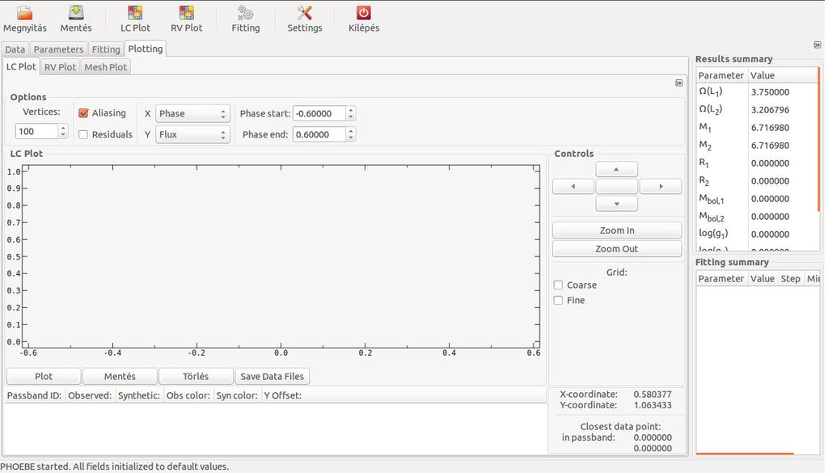Switch to RV Plot sub-tab
828x473 pixels.
click(x=60, y=67)
